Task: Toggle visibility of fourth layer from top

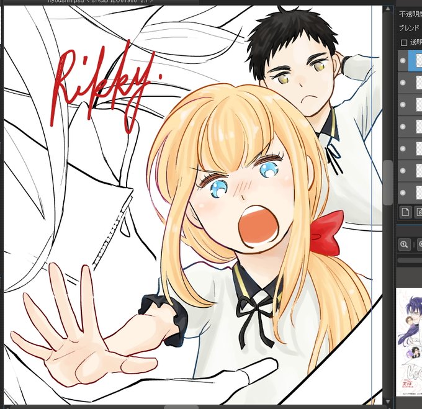Action: [x=403, y=127]
